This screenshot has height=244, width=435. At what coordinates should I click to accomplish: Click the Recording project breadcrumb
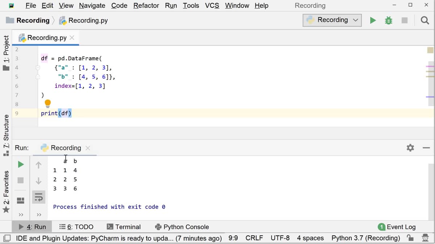[28, 20]
